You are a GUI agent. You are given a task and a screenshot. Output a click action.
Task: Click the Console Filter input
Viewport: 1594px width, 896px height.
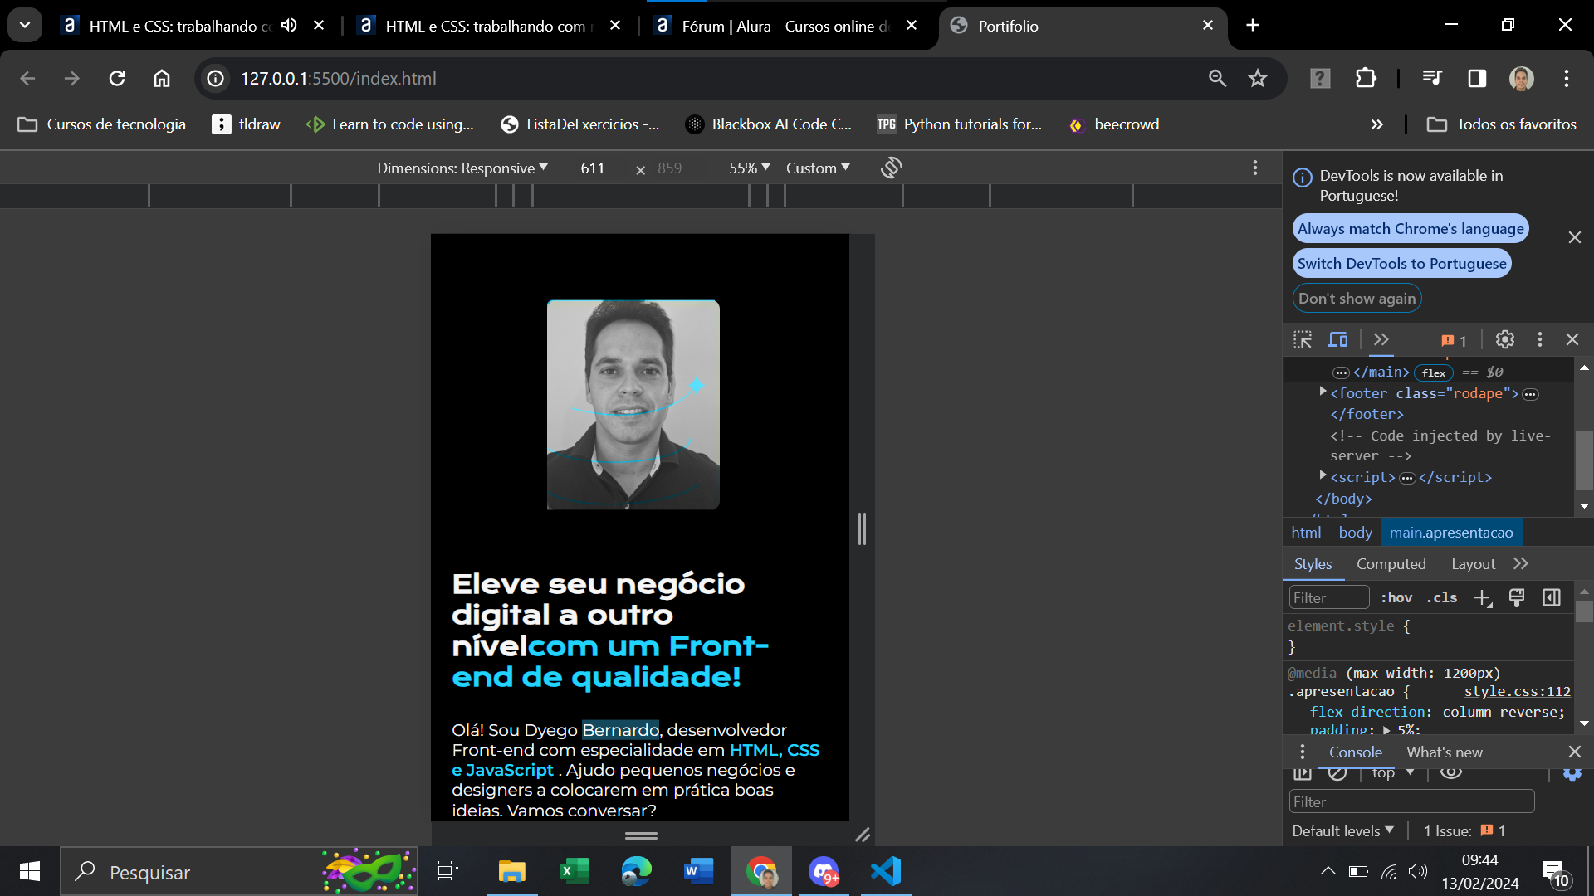[x=1411, y=801]
